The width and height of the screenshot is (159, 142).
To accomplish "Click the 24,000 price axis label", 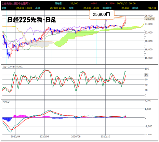I will coord(149,24).
